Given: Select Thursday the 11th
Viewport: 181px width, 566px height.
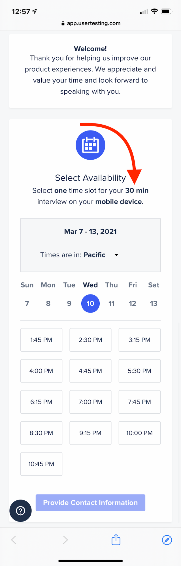Looking at the screenshot, I should (x=112, y=304).
